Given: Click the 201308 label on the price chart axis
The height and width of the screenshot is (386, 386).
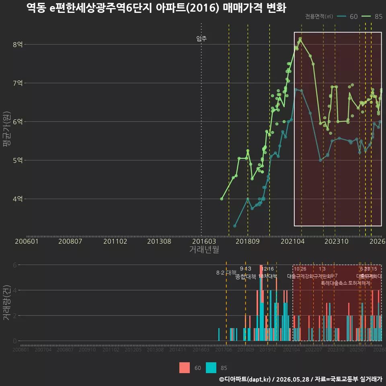Looking at the screenshot, I should 159,241.
